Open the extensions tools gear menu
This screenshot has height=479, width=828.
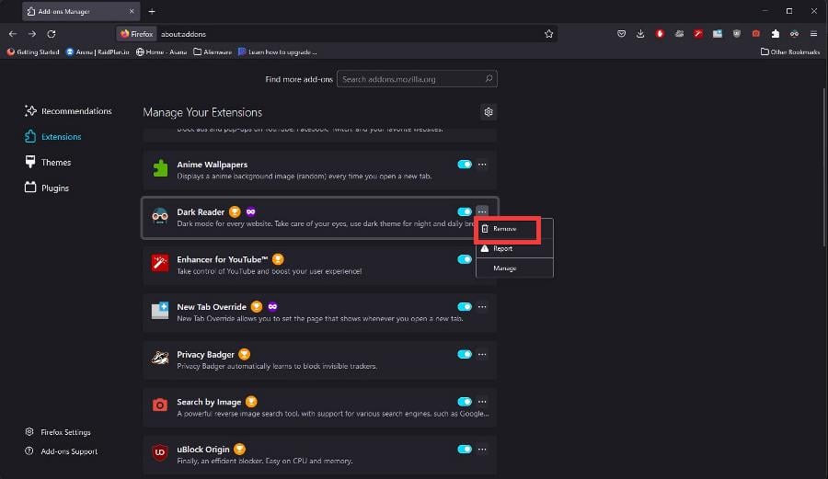pos(489,112)
